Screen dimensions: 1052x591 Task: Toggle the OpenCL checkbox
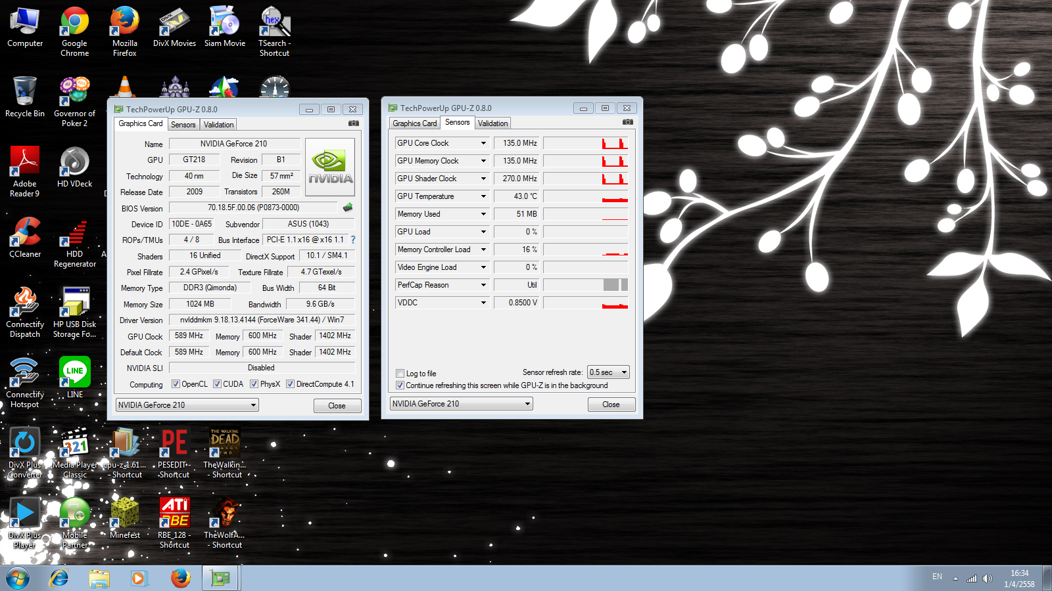coord(176,384)
